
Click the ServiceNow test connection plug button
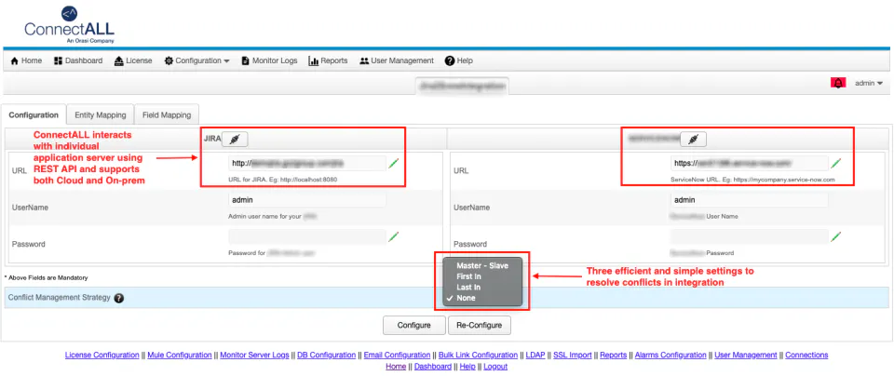pos(693,139)
